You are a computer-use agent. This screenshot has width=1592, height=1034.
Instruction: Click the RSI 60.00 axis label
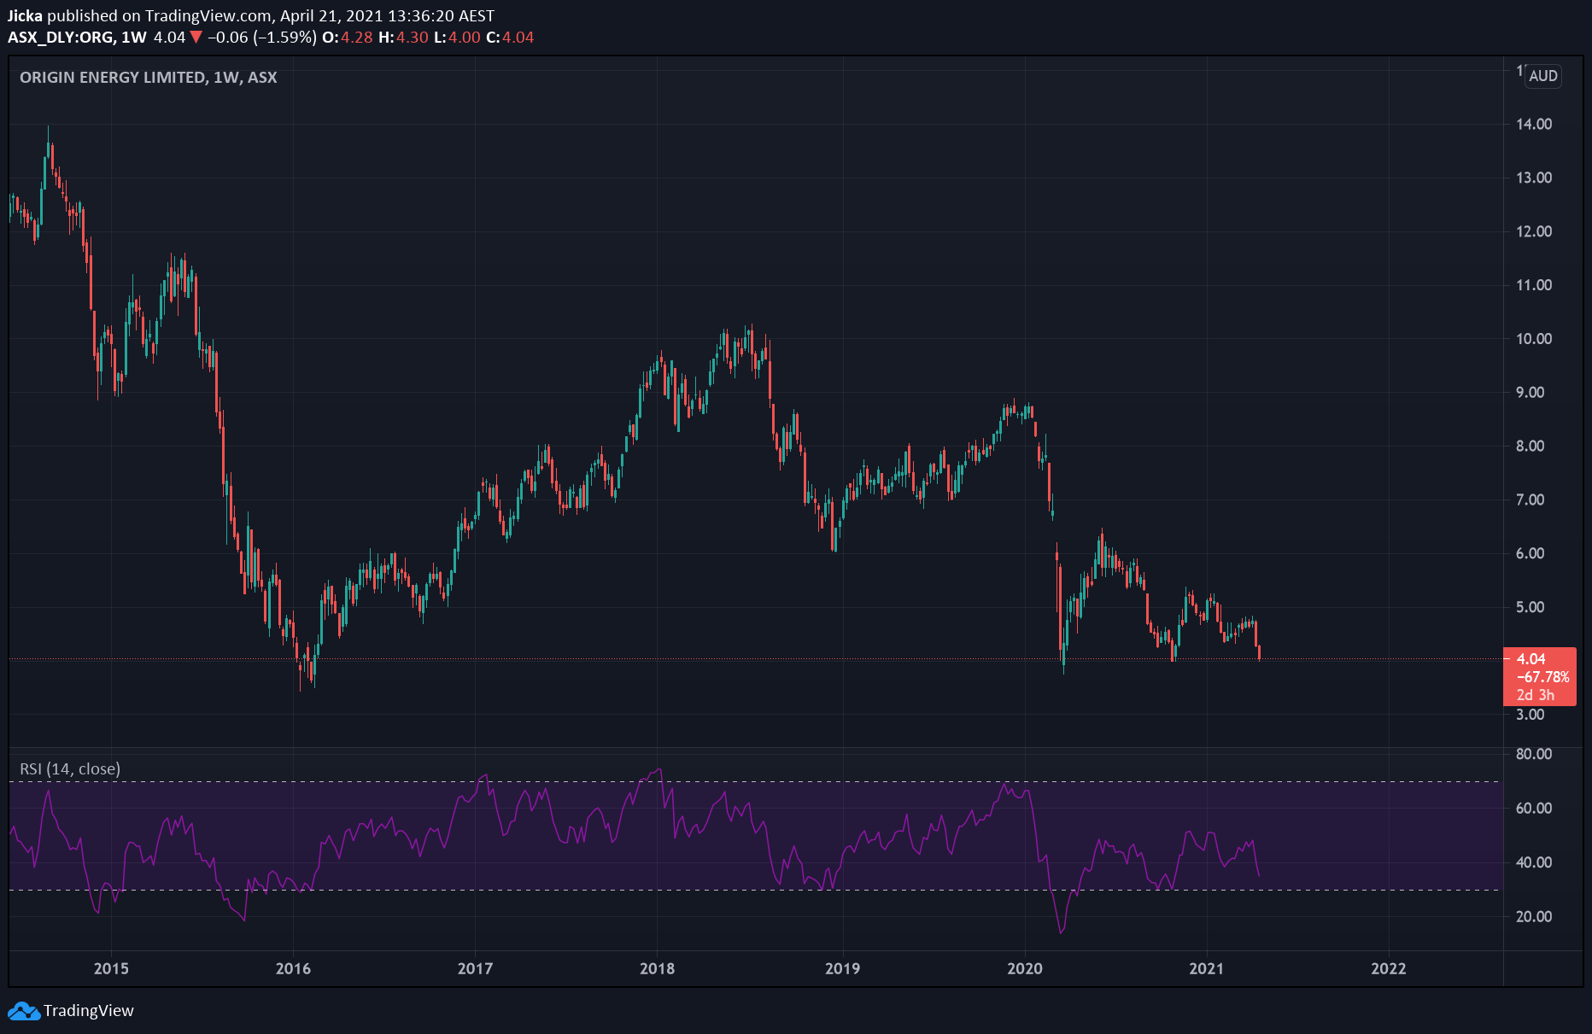coord(1534,809)
